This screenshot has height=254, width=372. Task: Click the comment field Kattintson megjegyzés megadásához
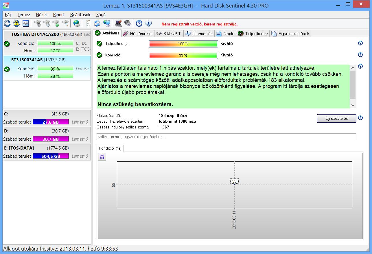pos(226,137)
